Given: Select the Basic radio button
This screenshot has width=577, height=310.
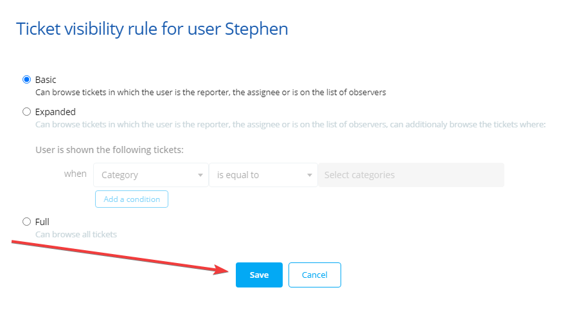Looking at the screenshot, I should [26, 80].
